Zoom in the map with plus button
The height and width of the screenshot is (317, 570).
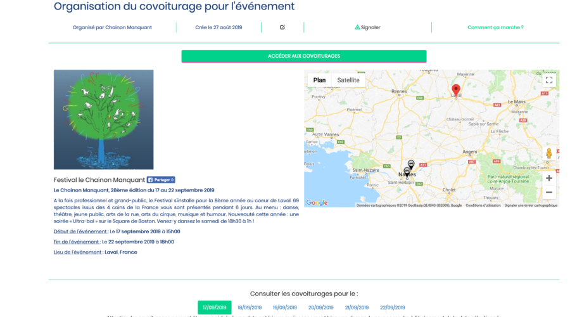(x=549, y=178)
